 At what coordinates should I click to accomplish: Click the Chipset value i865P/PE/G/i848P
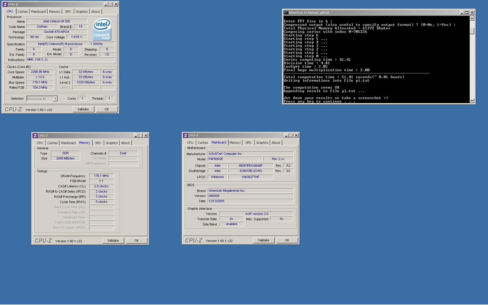click(251, 166)
